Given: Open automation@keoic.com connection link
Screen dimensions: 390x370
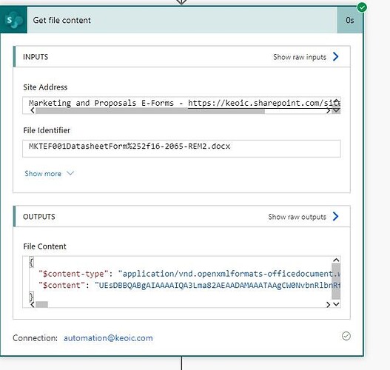Looking at the screenshot, I should tap(108, 338).
